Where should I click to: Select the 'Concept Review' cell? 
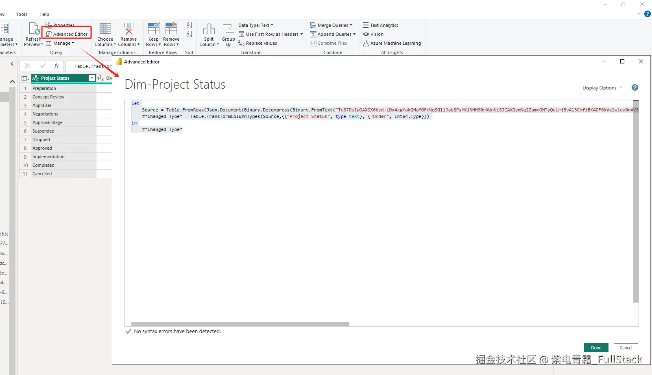click(63, 97)
